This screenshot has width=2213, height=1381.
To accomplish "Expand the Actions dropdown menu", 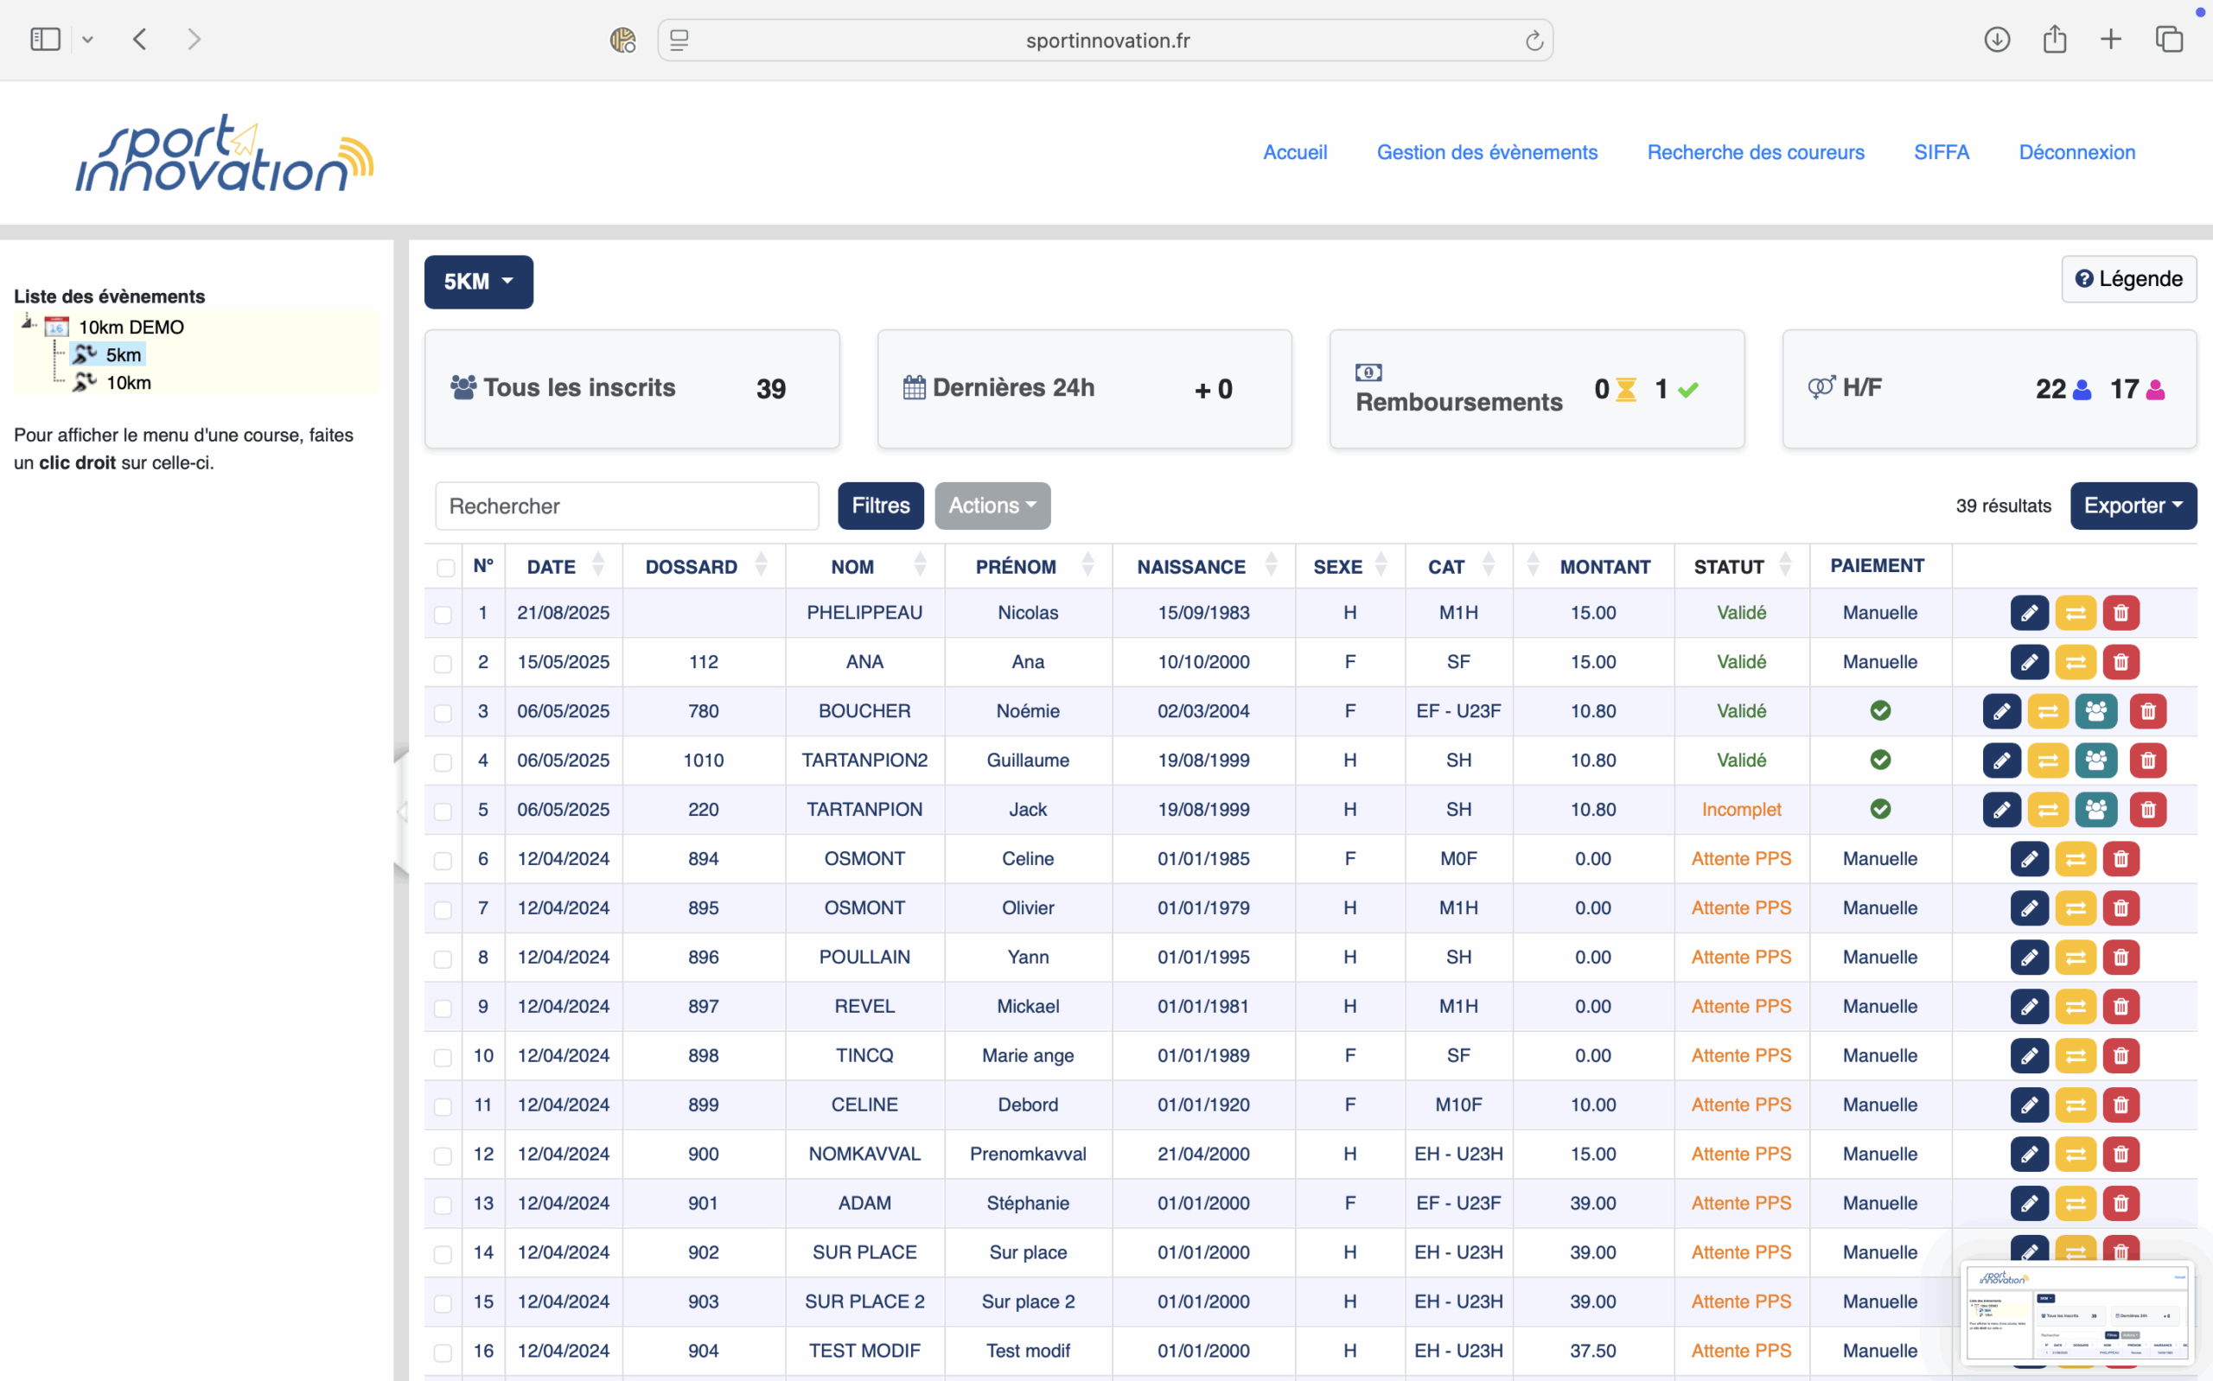I will click(992, 506).
